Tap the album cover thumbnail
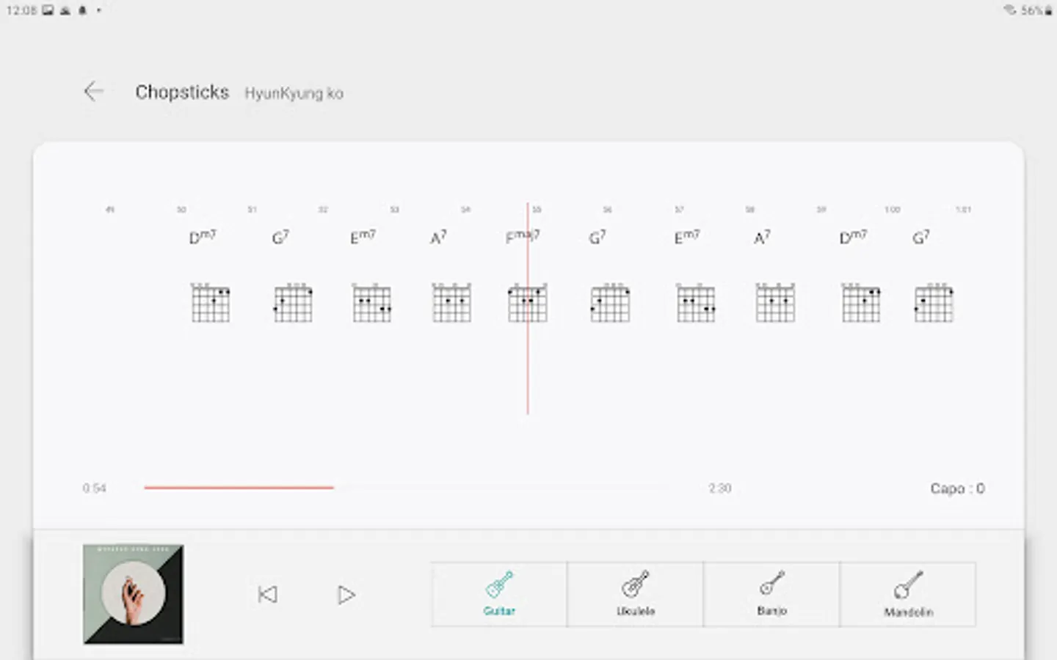The height and width of the screenshot is (660, 1057). [x=133, y=594]
